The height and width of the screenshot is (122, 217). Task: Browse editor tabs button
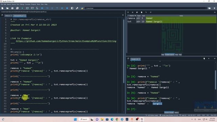point(2,15)
